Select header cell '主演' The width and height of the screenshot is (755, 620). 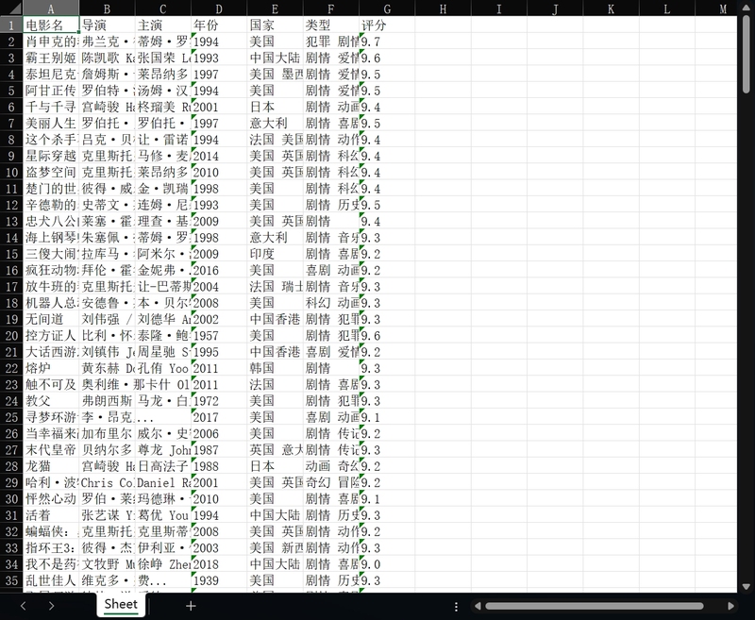pyautogui.click(x=162, y=25)
